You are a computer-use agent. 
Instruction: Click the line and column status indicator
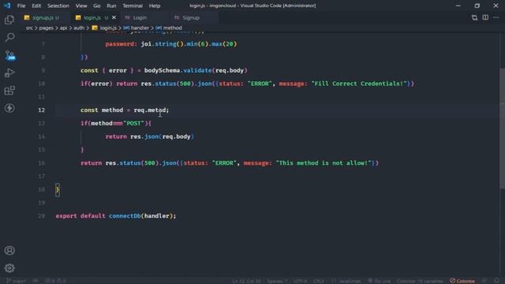pos(246,281)
